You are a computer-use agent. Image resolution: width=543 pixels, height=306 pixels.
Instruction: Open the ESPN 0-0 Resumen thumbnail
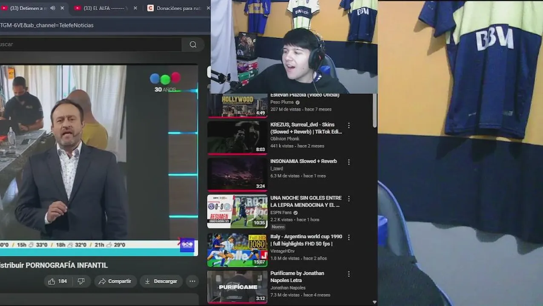(x=237, y=211)
